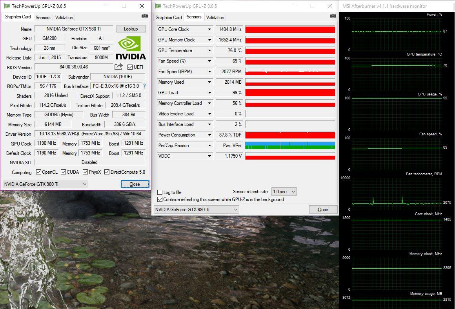Click the NVIDIA SLI Disabled field
455x309 pixels.
point(90,162)
